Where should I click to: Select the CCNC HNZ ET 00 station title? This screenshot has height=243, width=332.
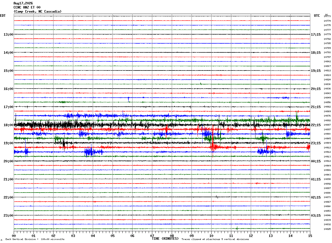pos(27,7)
